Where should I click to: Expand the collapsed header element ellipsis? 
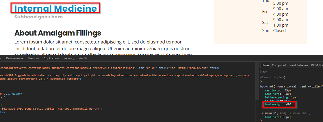click(7, 94)
